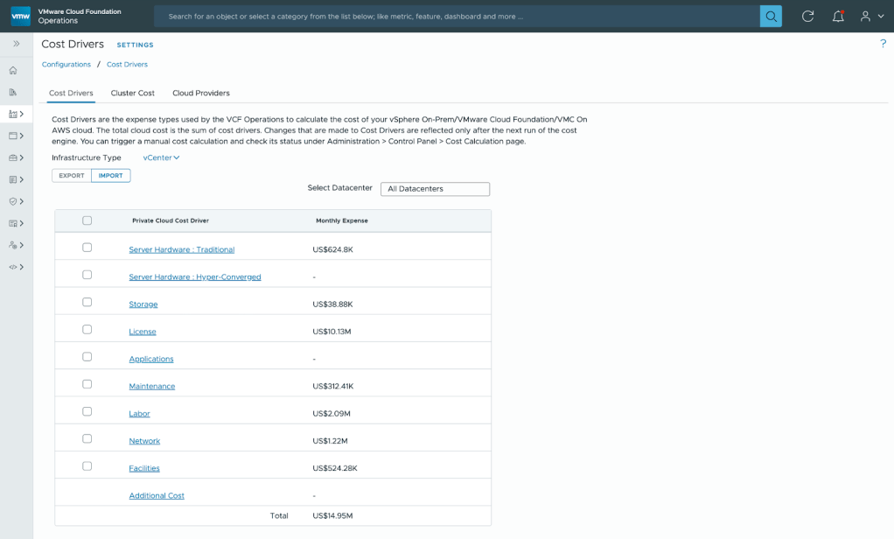Click the shield icon in the sidebar
The image size is (894, 539).
click(13, 201)
